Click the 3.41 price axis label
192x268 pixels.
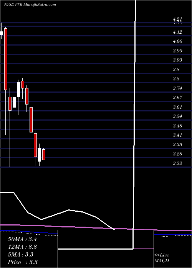(x=177, y=135)
